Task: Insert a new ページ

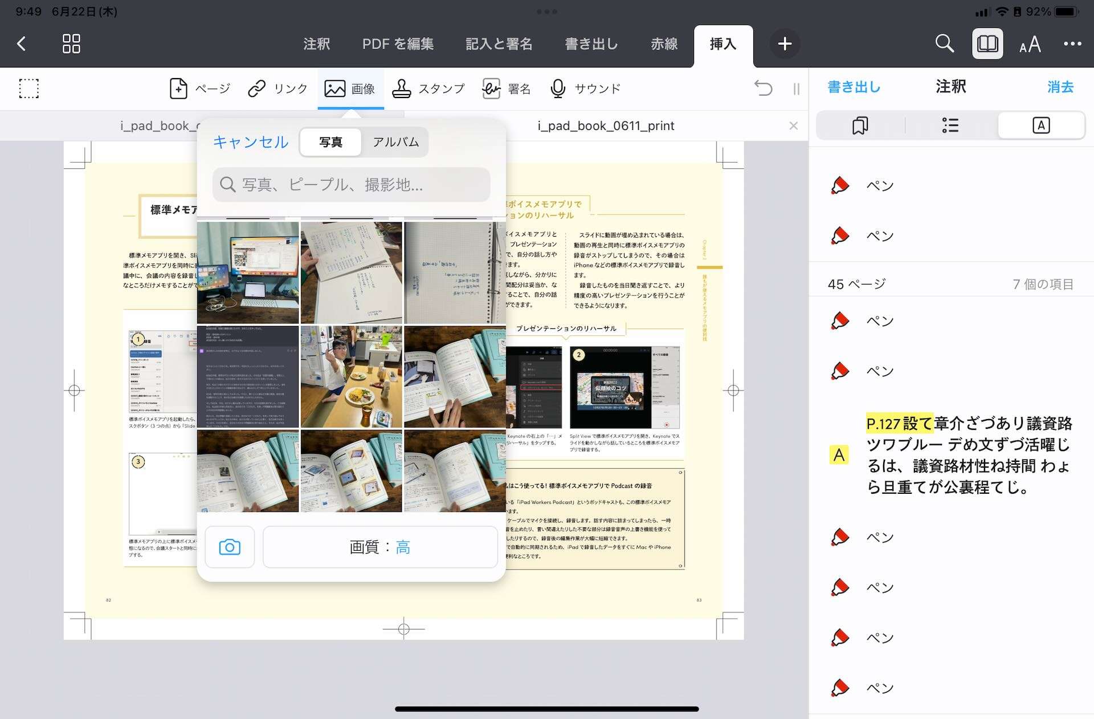Action: pos(200,89)
